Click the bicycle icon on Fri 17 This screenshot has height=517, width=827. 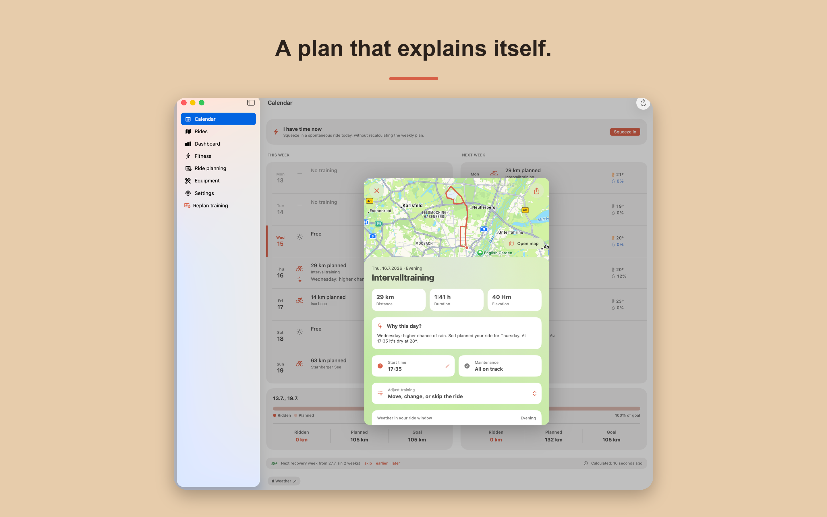click(300, 300)
